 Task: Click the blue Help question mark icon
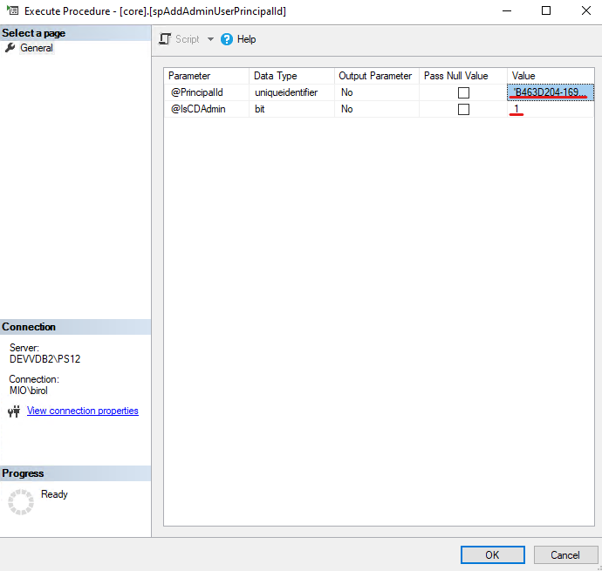(x=227, y=39)
